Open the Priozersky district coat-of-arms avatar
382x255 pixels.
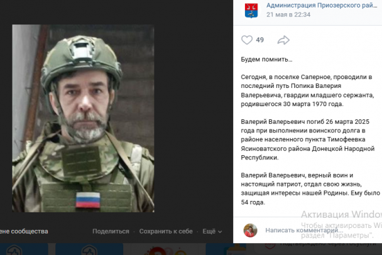(251, 10)
